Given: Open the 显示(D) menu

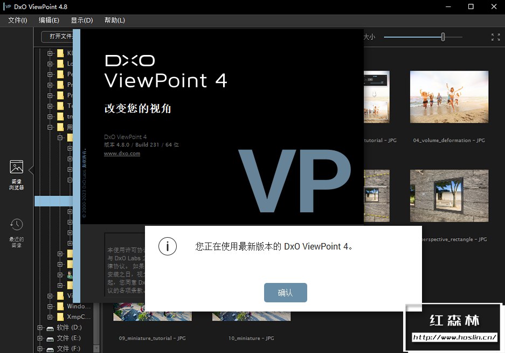Looking at the screenshot, I should pyautogui.click(x=82, y=20).
